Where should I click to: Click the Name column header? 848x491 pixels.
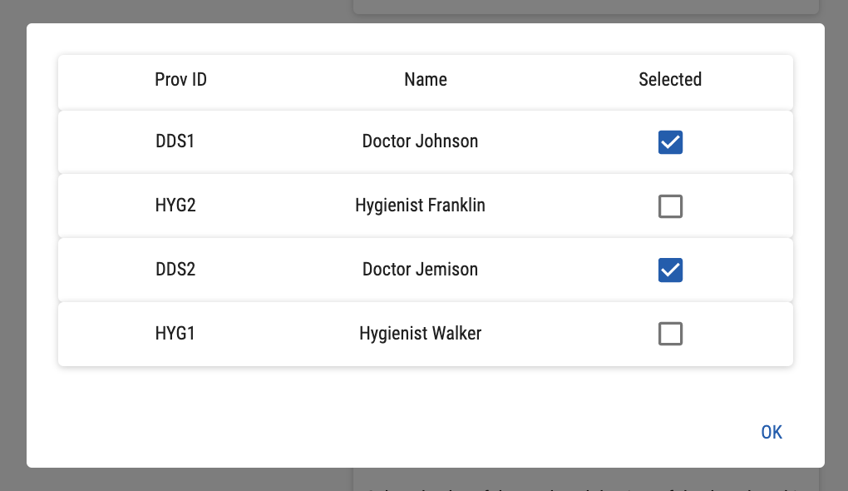click(x=425, y=80)
